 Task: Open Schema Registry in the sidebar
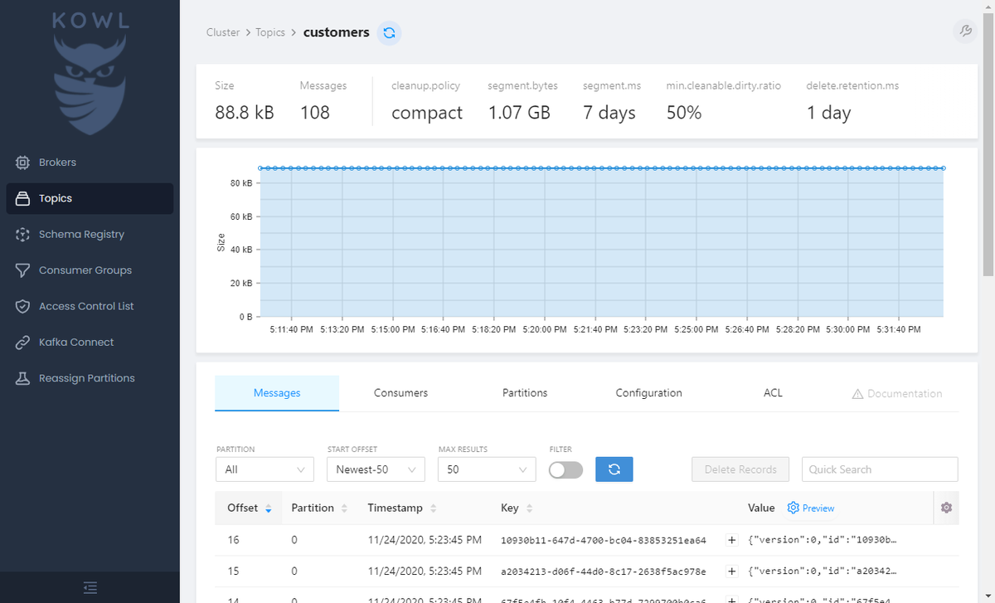coord(90,235)
